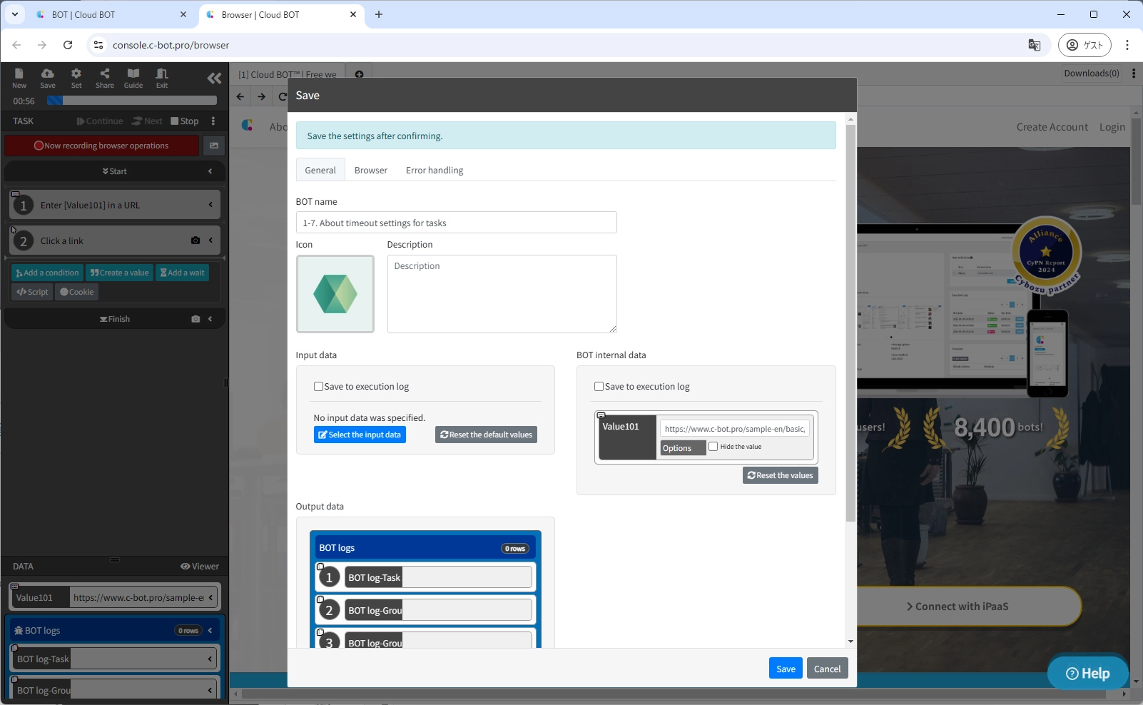Click the Exit icon
The image size is (1143, 705).
162,78
